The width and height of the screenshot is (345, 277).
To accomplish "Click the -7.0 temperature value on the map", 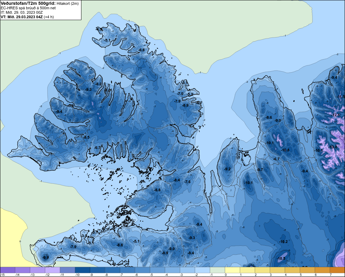I will (180, 94).
